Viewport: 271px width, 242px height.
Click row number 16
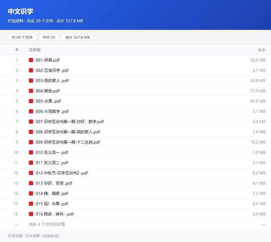[16, 214]
